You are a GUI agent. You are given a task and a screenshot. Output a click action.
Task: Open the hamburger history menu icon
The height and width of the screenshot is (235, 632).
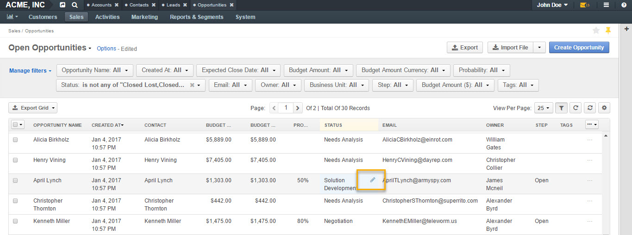point(606,5)
